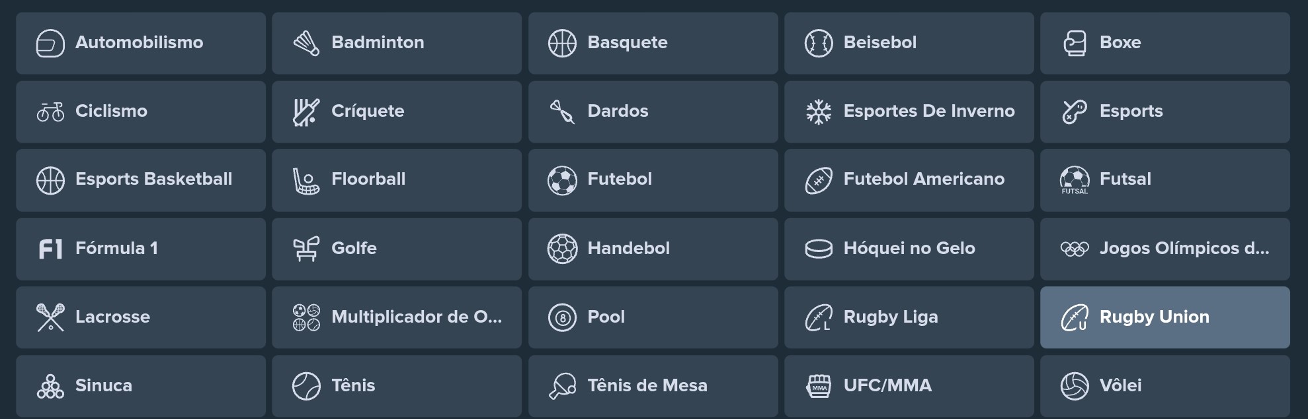Open the Tênis de Mesa category
Viewport: 1308px width, 419px height.
tap(653, 385)
